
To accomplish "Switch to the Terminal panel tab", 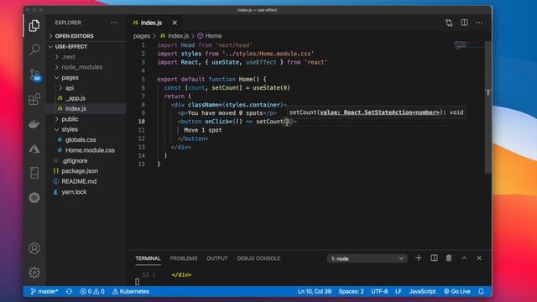I will 148,258.
